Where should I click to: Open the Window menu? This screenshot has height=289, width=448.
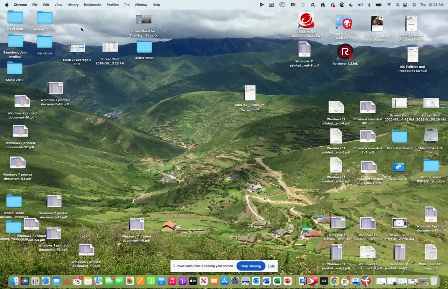141,5
